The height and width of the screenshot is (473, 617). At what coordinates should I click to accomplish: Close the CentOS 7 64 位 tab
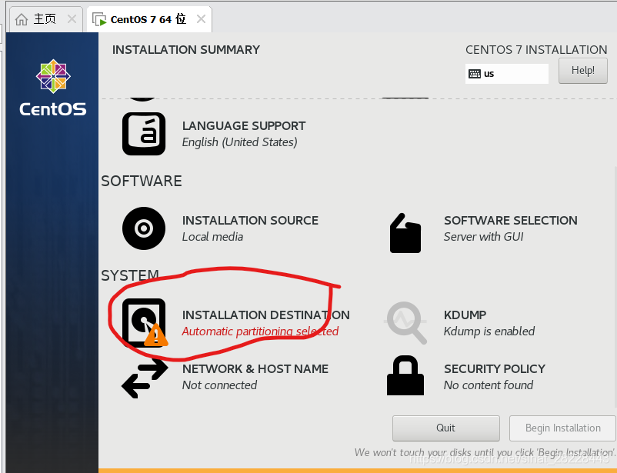pyautogui.click(x=201, y=18)
